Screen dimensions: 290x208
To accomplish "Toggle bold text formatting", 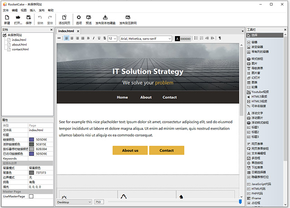I will click(x=88, y=38).
